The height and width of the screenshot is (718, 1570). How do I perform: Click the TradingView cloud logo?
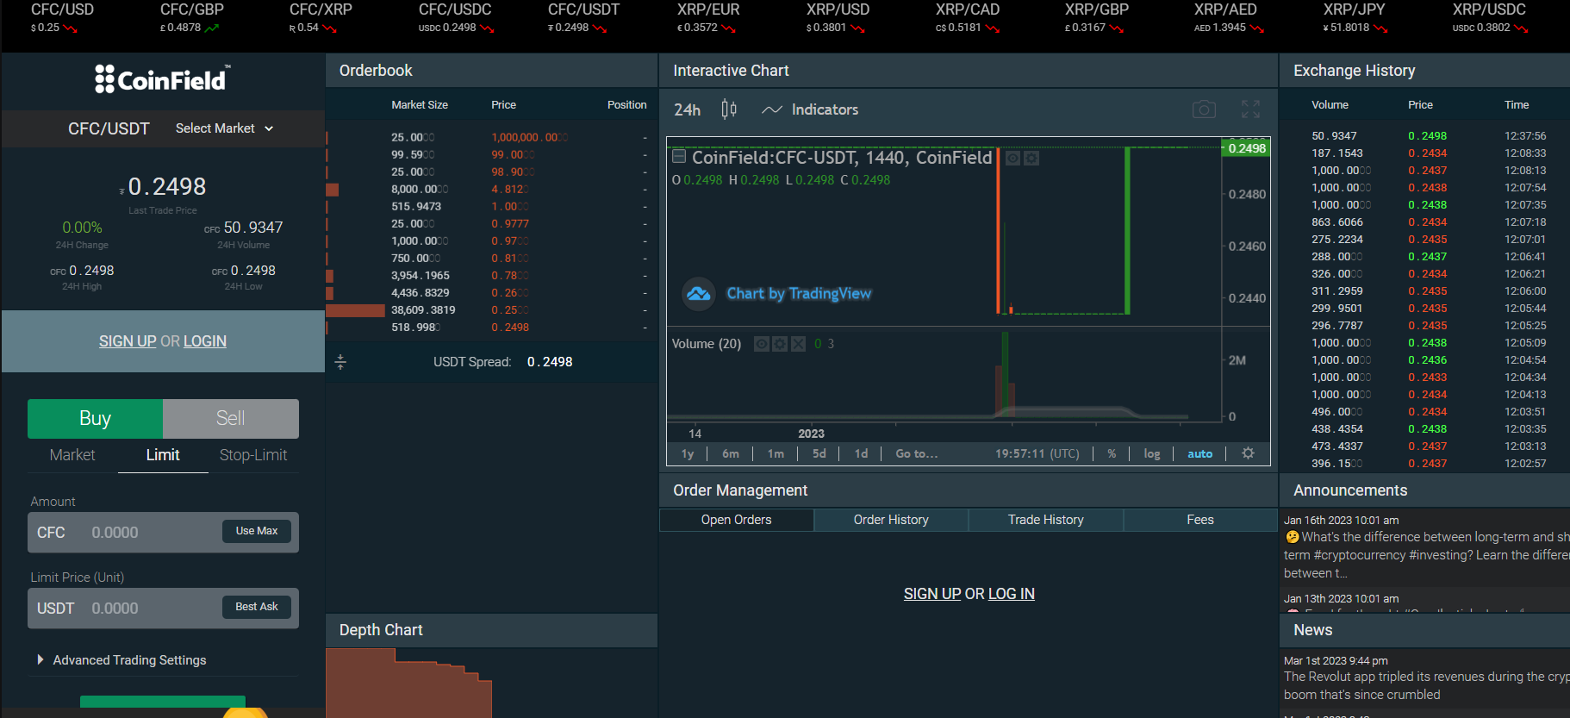click(699, 294)
